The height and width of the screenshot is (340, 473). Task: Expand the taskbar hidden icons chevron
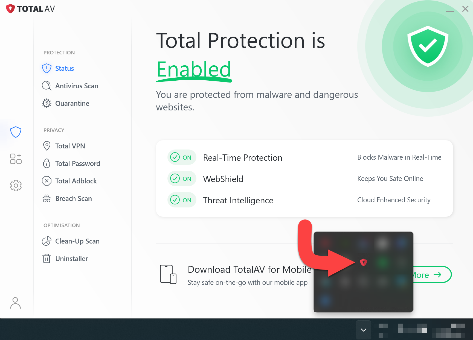pyautogui.click(x=363, y=330)
